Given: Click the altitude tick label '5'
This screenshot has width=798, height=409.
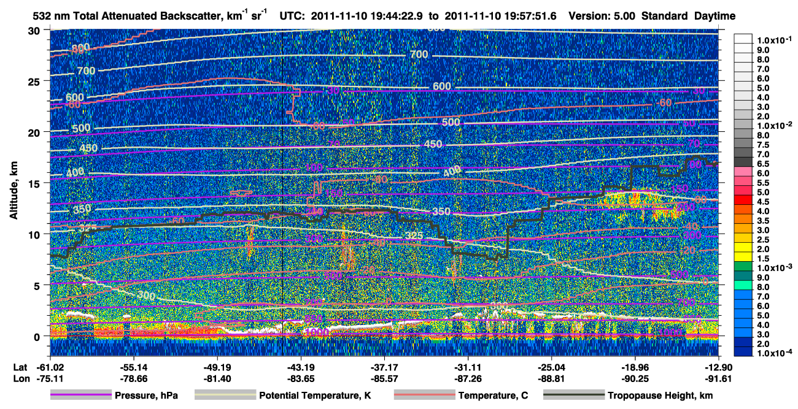Looking at the screenshot, I should tap(38, 285).
